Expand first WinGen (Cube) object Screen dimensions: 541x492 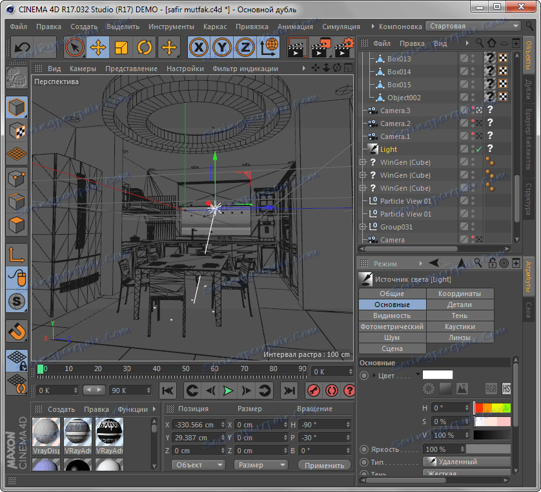tap(362, 162)
